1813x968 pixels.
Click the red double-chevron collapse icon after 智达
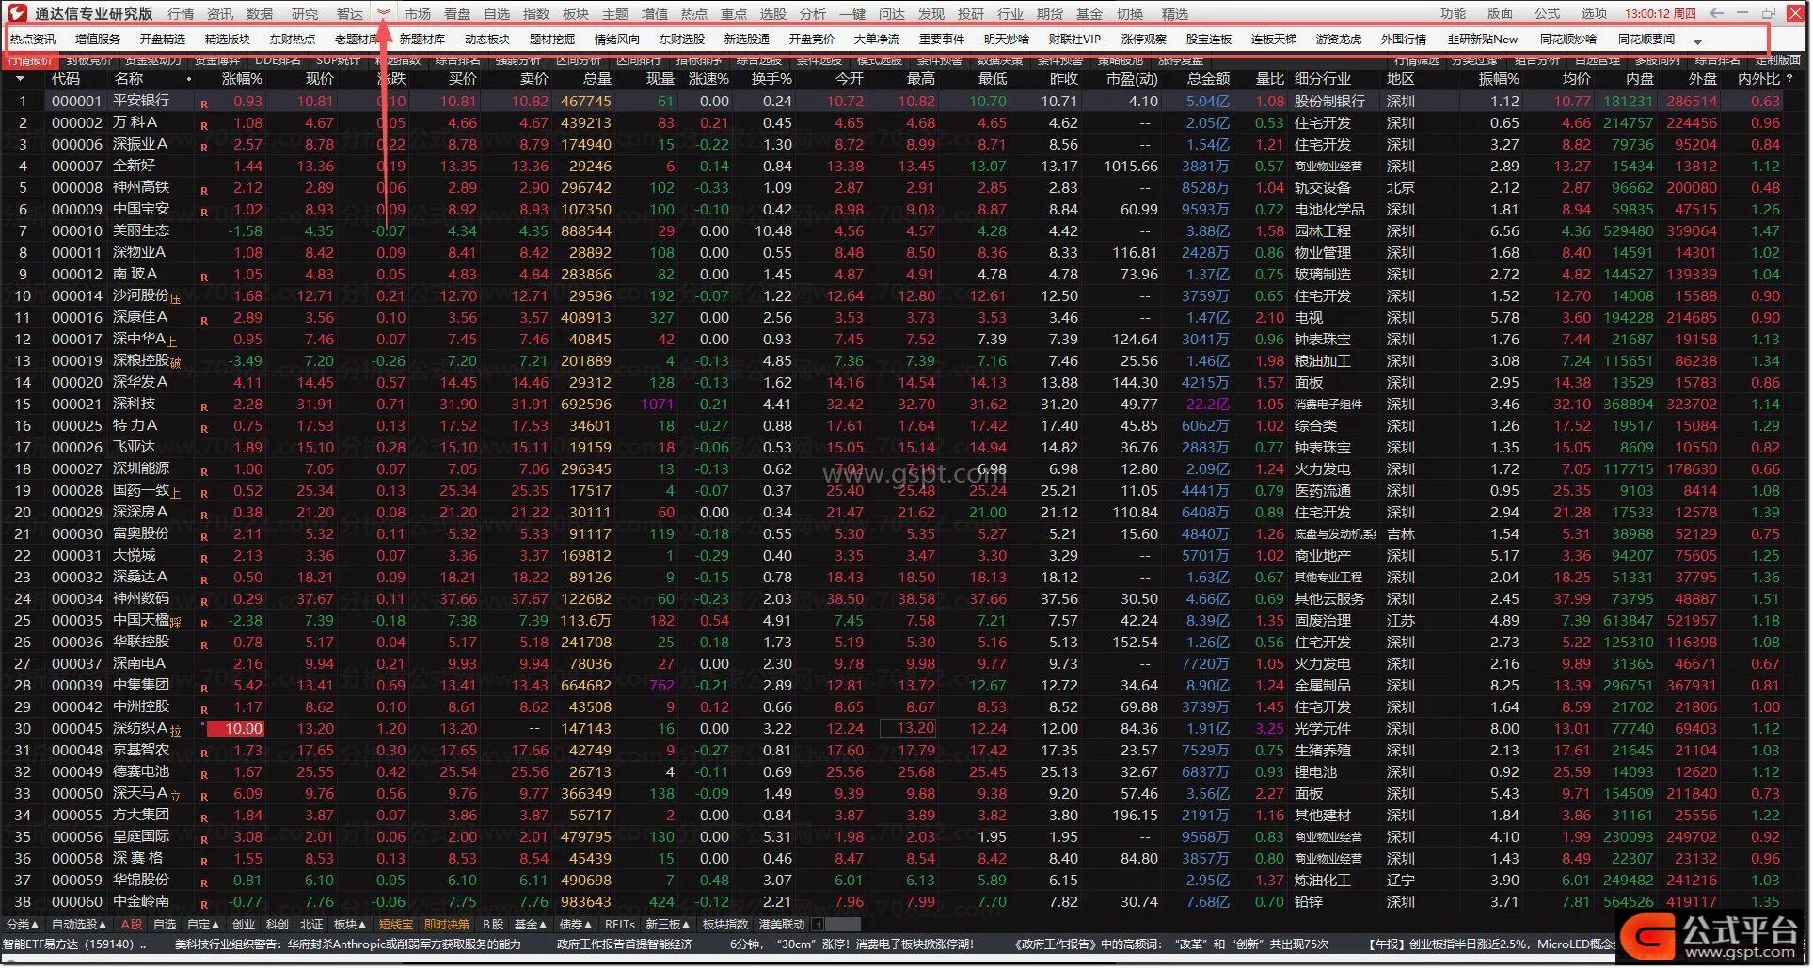click(384, 13)
